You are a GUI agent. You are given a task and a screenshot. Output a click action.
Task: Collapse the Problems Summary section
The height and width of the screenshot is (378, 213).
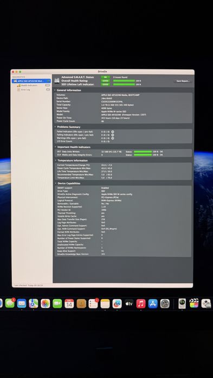pos(55,127)
